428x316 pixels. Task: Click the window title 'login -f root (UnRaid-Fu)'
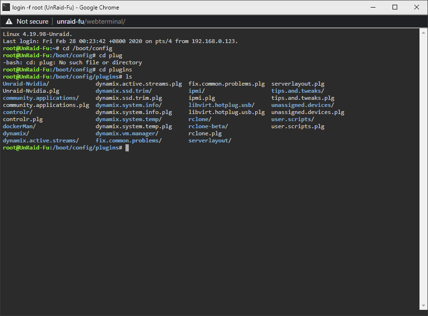[x=43, y=8]
